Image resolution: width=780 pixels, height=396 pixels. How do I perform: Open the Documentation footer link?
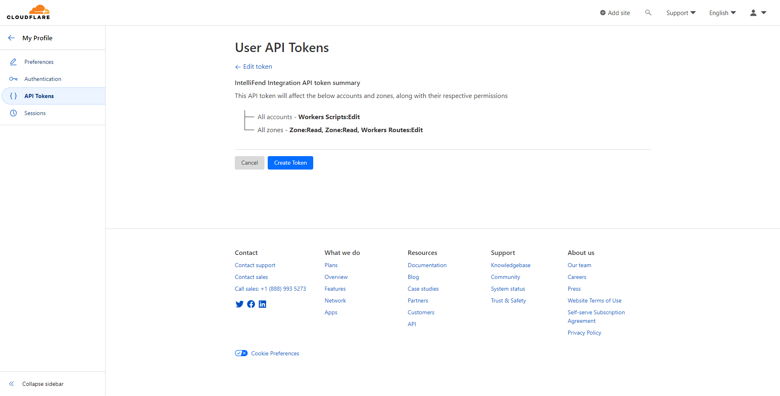[427, 265]
